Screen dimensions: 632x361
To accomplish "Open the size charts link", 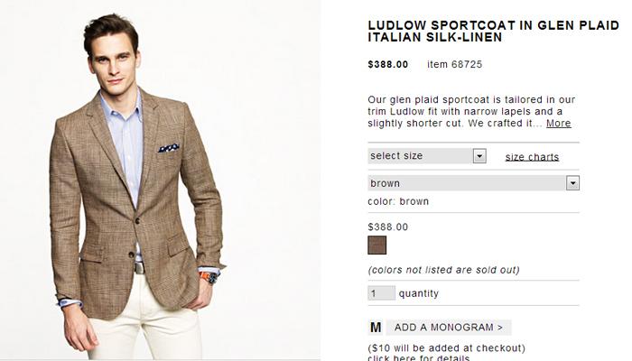I will tap(532, 157).
